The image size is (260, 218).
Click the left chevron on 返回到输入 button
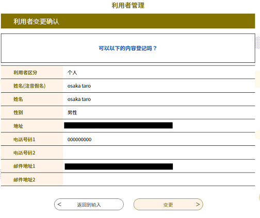(x=59, y=204)
